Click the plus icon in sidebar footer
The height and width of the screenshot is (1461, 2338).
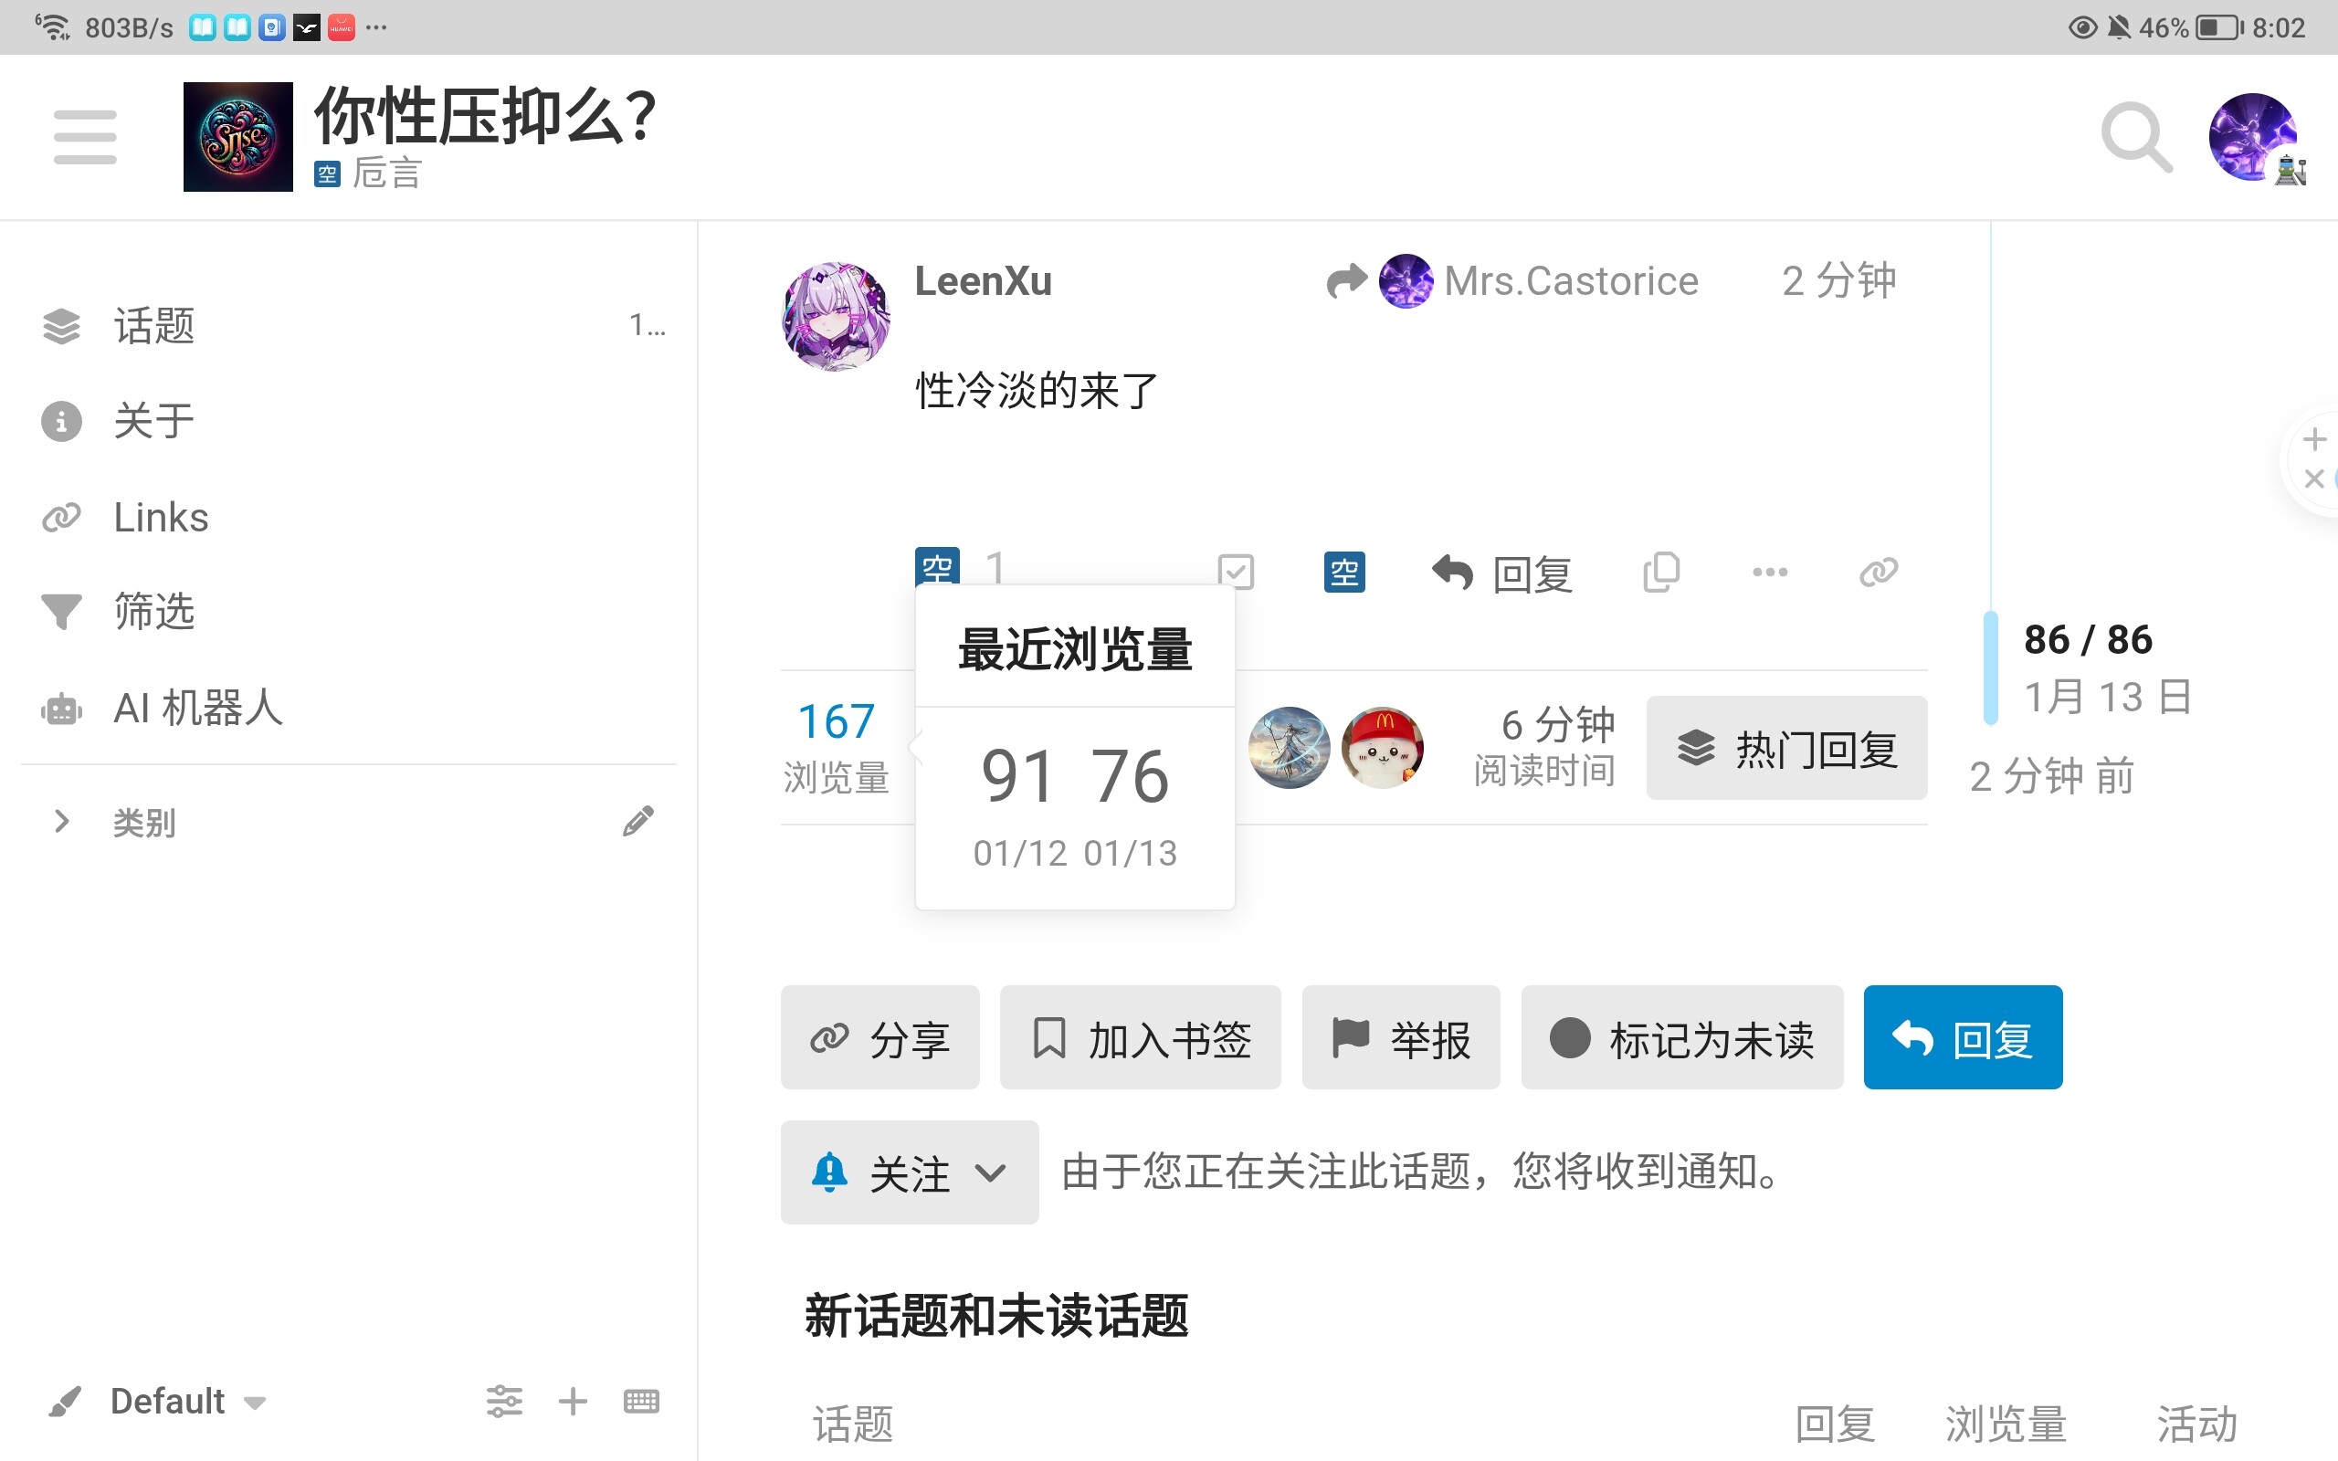[x=572, y=1400]
